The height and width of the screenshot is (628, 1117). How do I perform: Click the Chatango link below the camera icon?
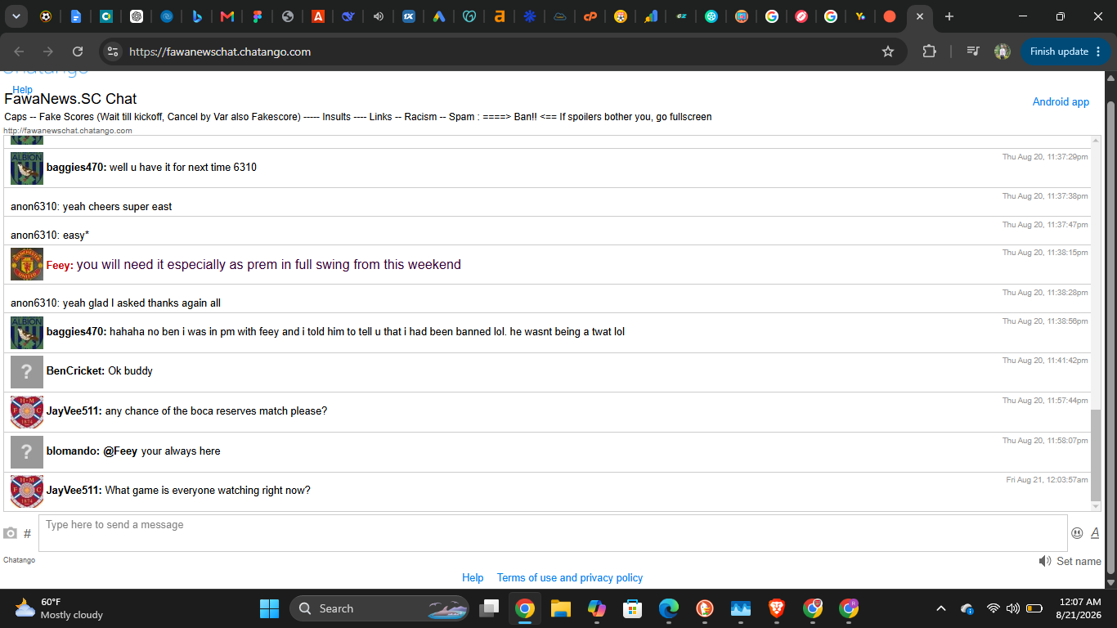(19, 560)
